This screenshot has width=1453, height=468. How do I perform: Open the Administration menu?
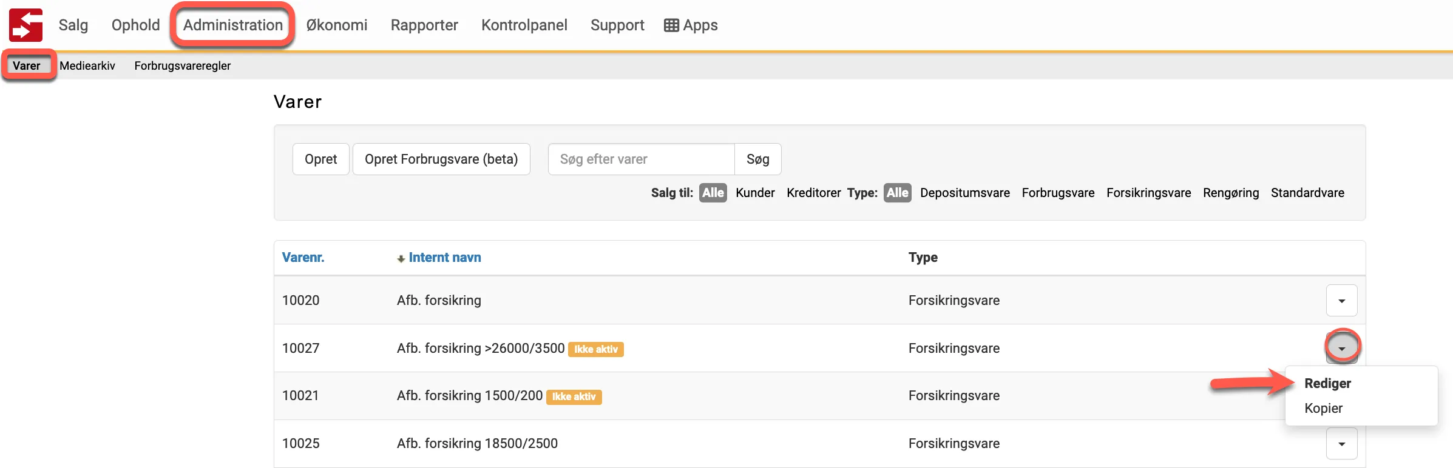[x=233, y=25]
